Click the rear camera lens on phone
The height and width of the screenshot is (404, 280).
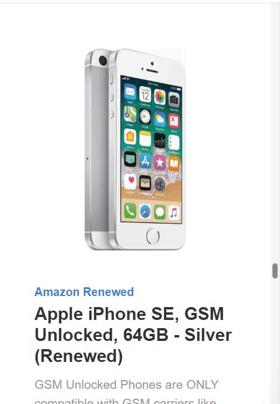103,61
